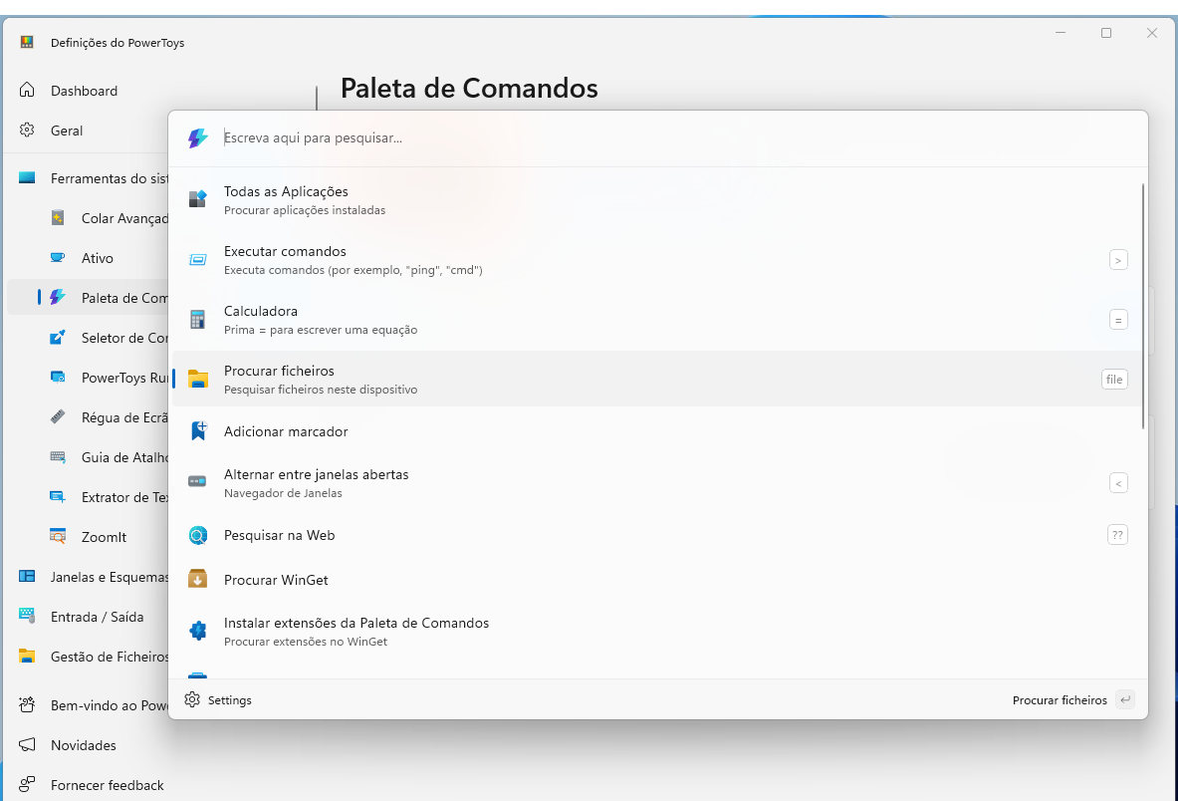Click the Bem-vindo ao PowerToys icon
This screenshot has height=801, width=1178.
coord(27,704)
